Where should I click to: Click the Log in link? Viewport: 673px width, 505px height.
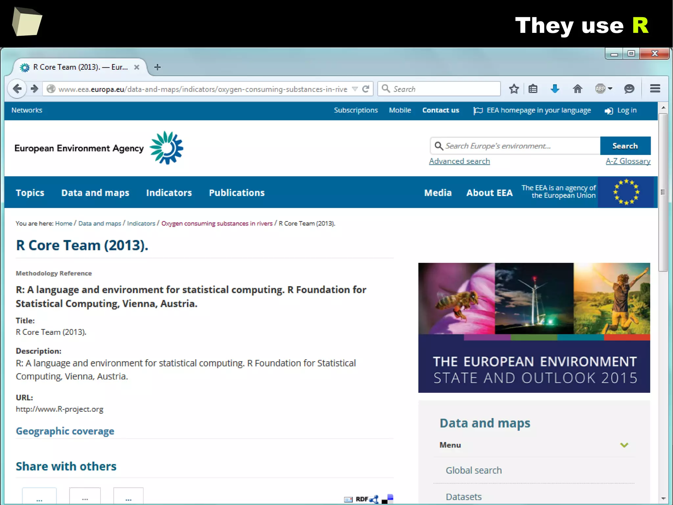[x=627, y=111]
